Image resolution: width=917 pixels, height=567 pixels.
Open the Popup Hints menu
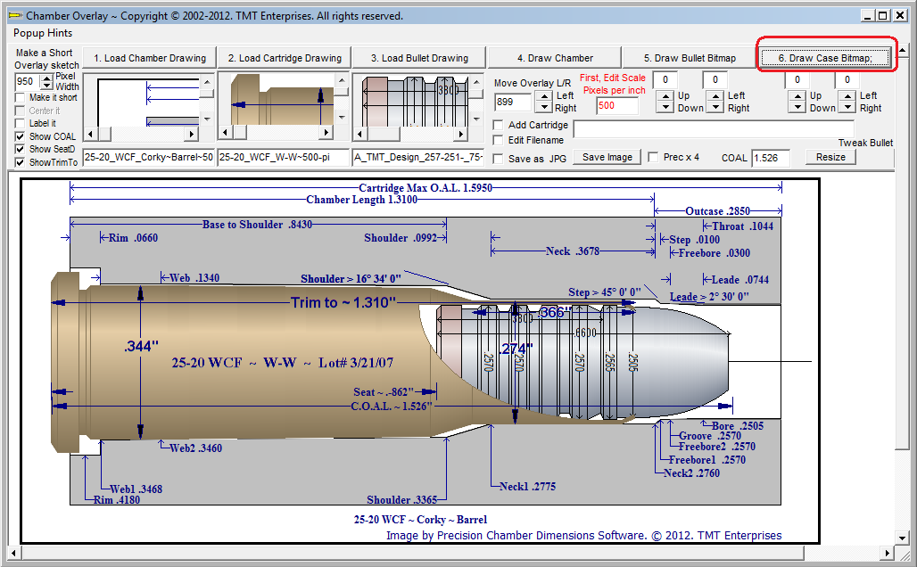(43, 33)
